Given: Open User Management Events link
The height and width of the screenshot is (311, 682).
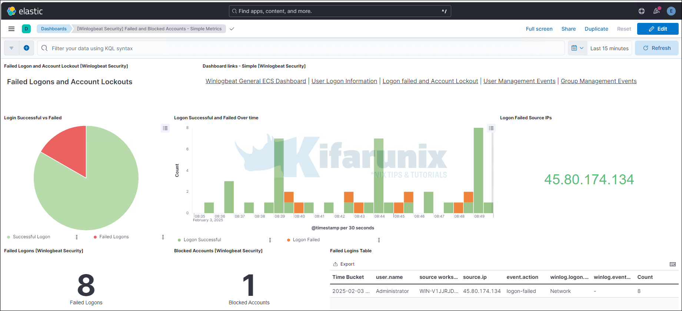Looking at the screenshot, I should [x=519, y=81].
